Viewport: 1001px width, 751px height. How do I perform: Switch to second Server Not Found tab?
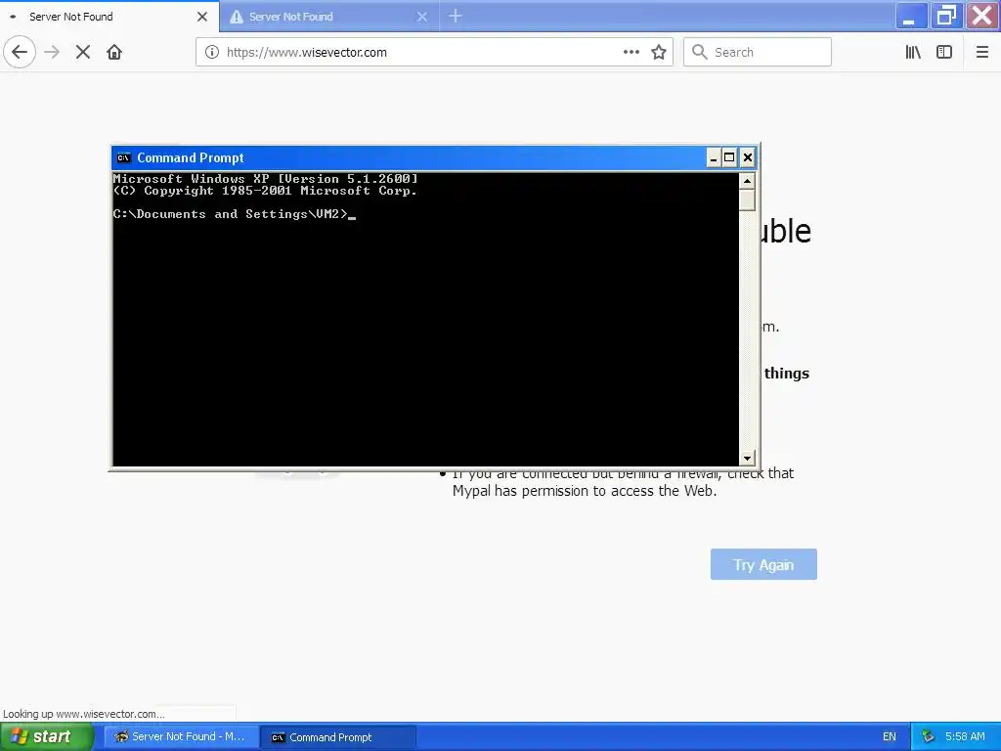328,16
